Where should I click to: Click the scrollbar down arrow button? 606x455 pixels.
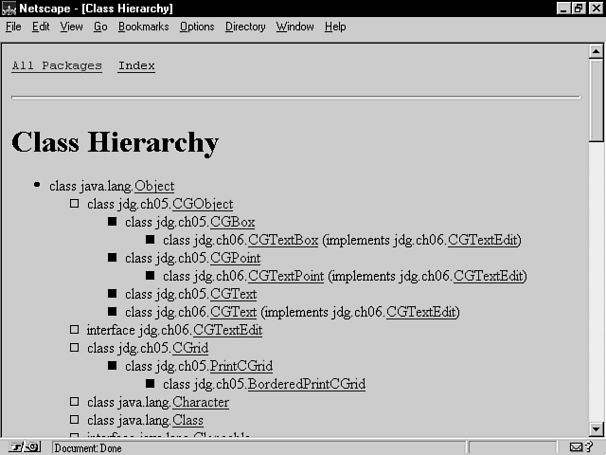tap(596, 429)
